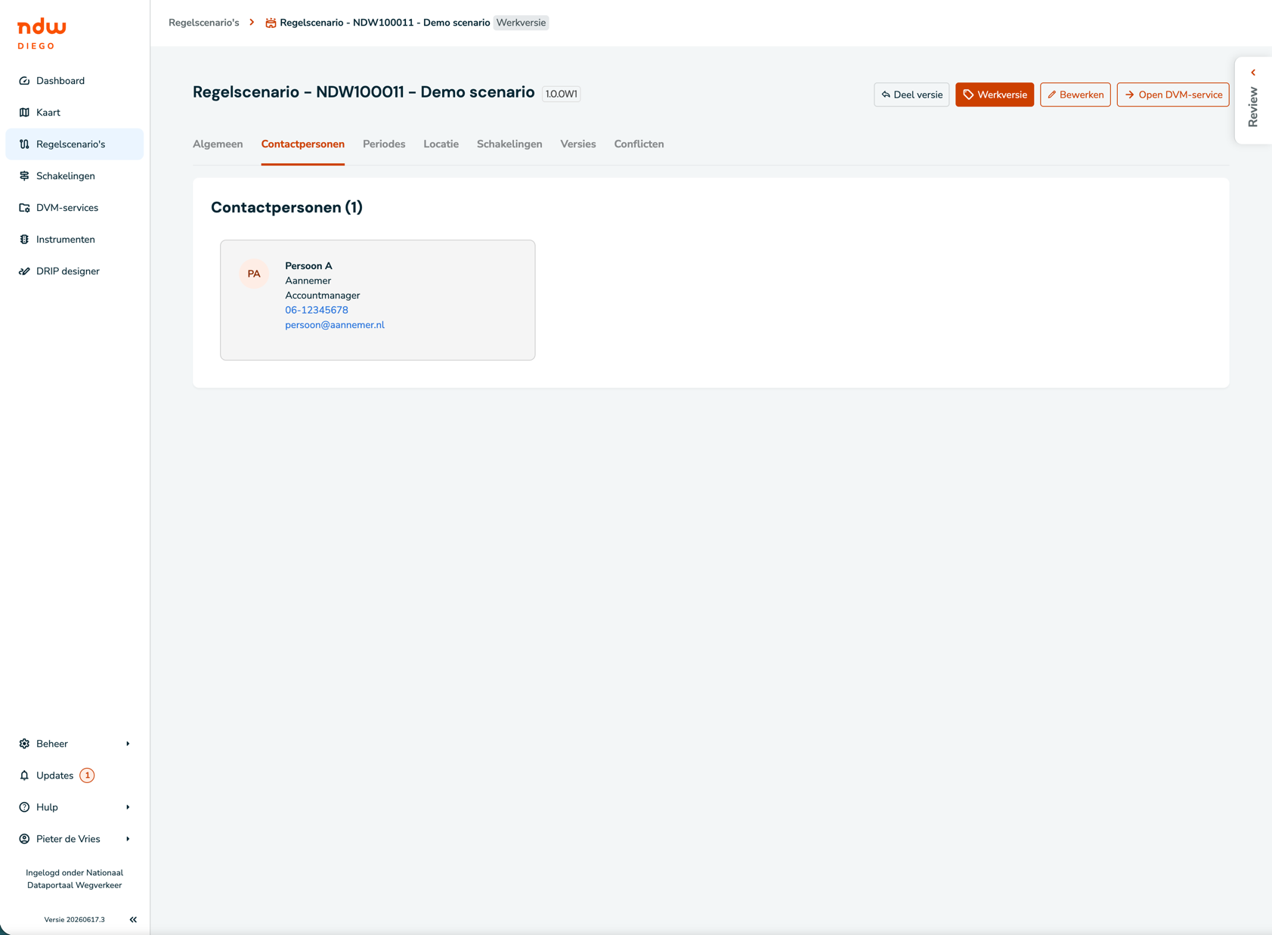Click email link persoon@aannemer.nl

click(335, 325)
